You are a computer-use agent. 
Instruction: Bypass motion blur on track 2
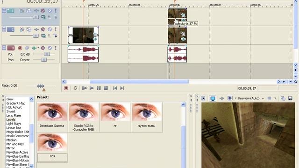click(x=22, y=29)
